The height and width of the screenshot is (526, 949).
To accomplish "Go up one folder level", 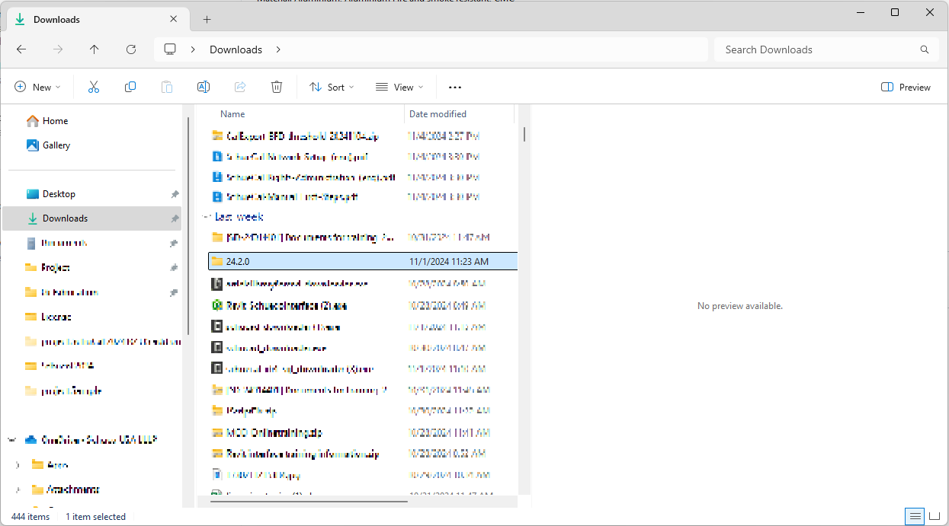I will (x=95, y=49).
